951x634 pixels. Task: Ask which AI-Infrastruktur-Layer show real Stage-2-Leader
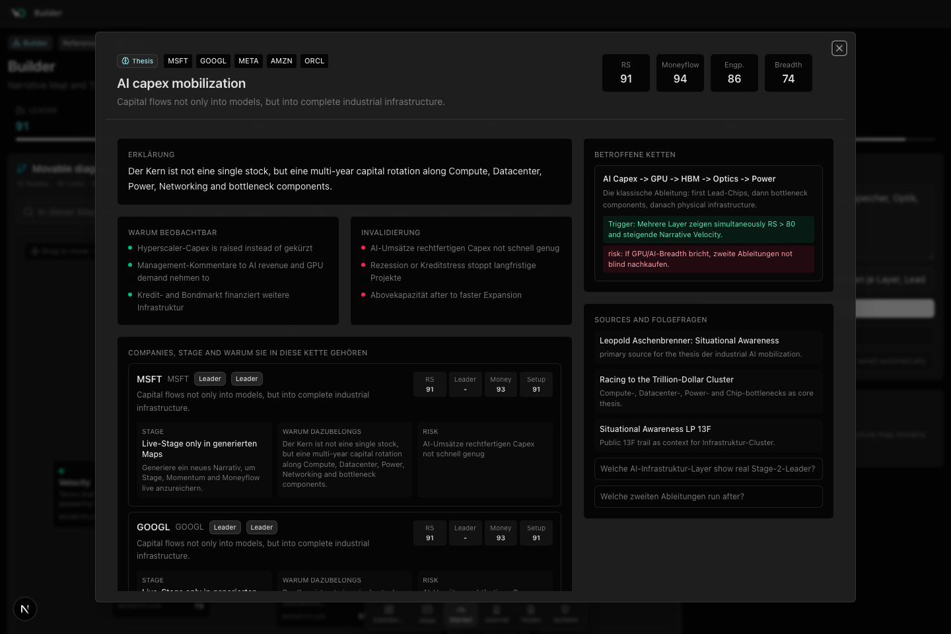click(709, 469)
